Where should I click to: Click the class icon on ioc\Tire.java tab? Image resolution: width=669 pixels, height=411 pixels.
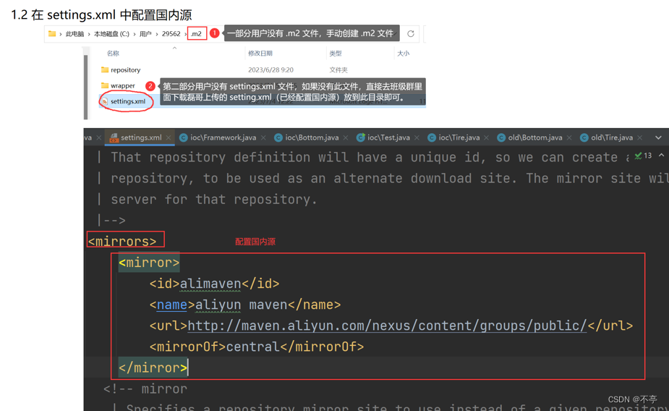coord(432,137)
